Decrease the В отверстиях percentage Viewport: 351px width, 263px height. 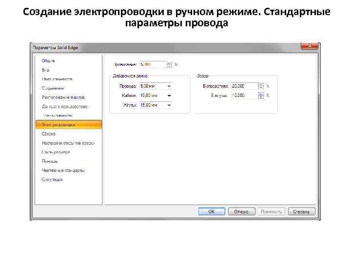coord(261,88)
